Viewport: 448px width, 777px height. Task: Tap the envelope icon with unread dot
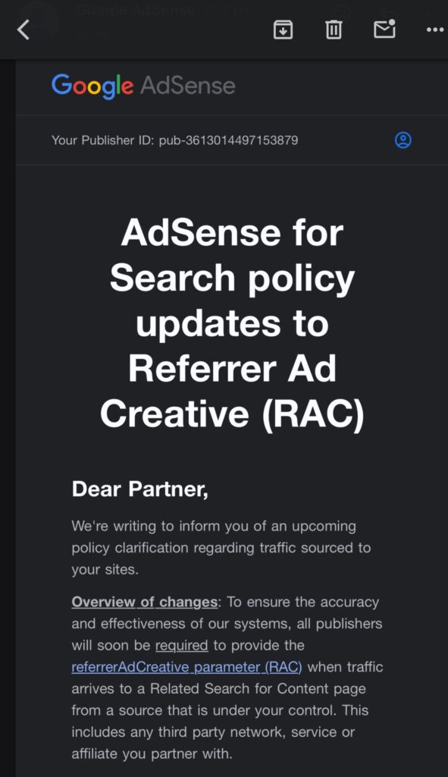pos(384,30)
